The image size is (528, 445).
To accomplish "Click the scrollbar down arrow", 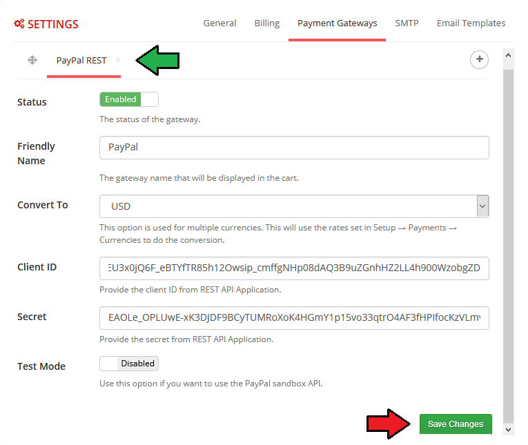I will coord(509,430).
